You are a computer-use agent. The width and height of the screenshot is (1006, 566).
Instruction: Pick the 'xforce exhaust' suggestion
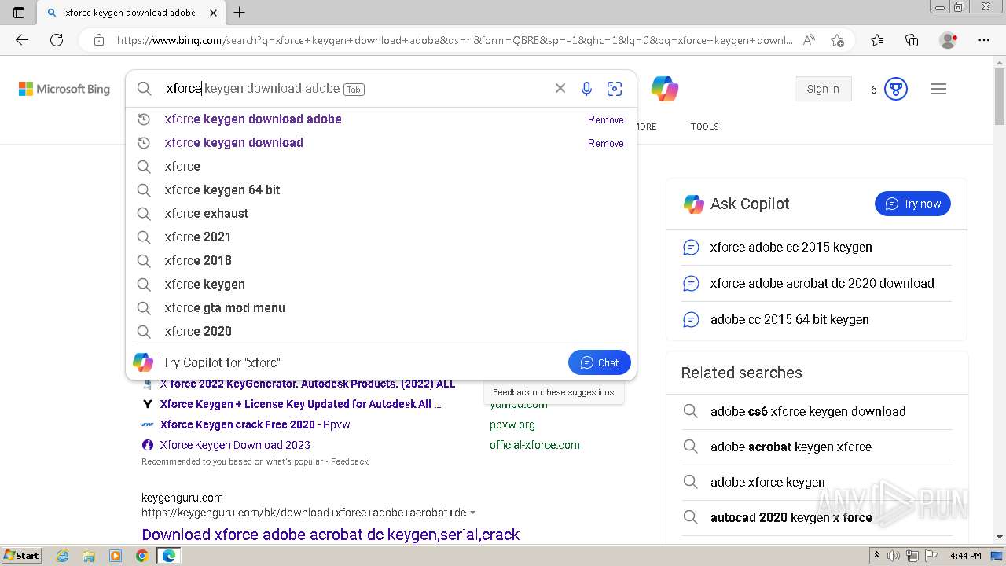pos(381,214)
